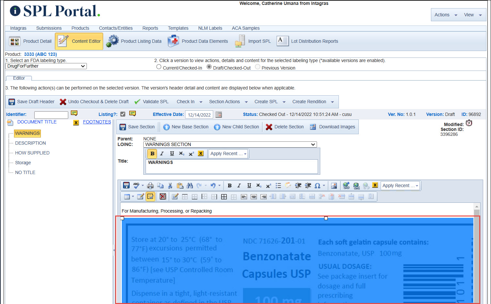Select the Current/Checked-In radio button
Viewport: 491px width, 304px height.
pos(159,67)
